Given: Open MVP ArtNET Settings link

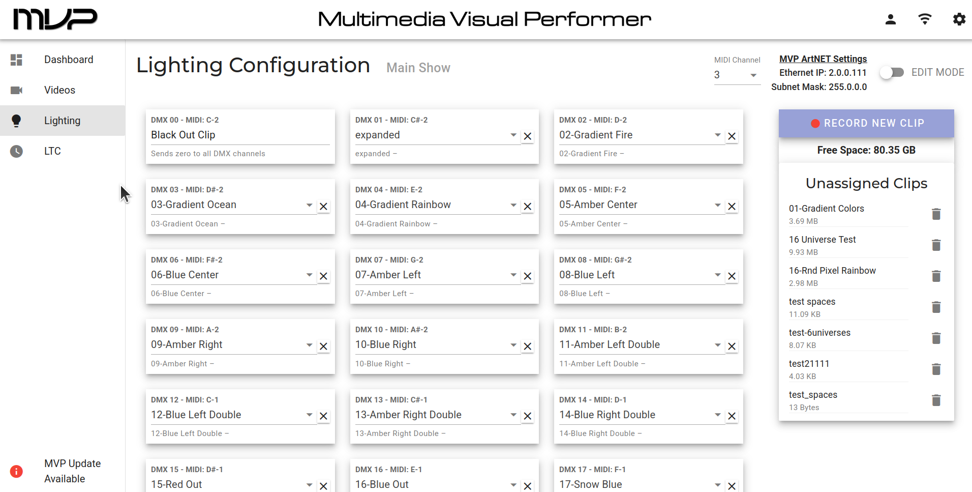Looking at the screenshot, I should 823,59.
